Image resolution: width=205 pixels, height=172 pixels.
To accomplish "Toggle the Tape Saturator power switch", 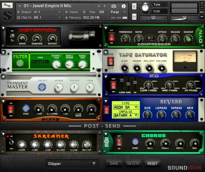I will pos(111,61).
